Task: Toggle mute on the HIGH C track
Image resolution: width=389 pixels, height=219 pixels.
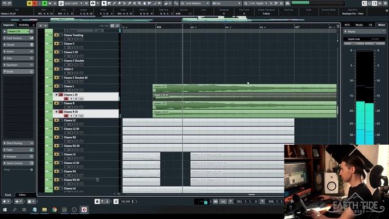Action: (x=57, y=69)
